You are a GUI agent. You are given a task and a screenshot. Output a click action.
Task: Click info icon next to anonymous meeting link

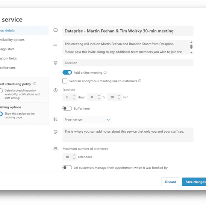point(140,81)
